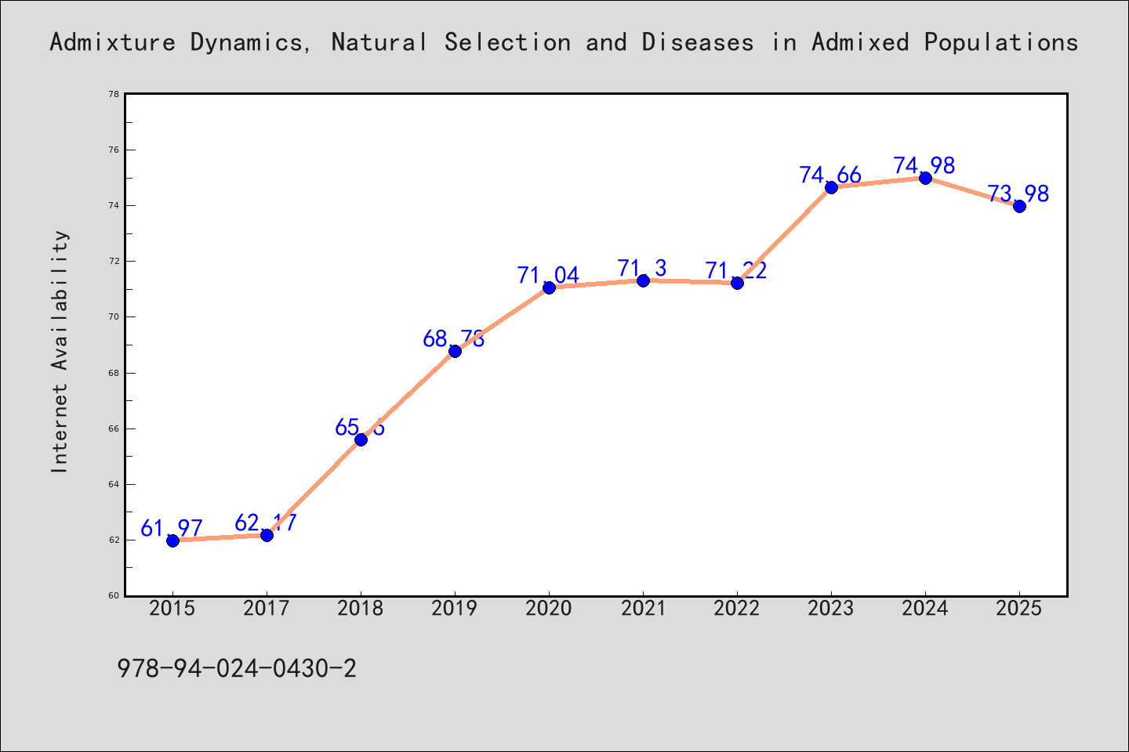The width and height of the screenshot is (1129, 752).
Task: Click the value label 71.3
Action: pos(642,269)
